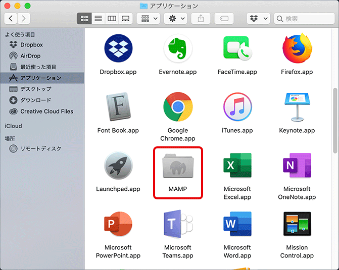Switch to gallery view
Image resolution: width=339 pixels, height=270 pixels.
coord(126,19)
